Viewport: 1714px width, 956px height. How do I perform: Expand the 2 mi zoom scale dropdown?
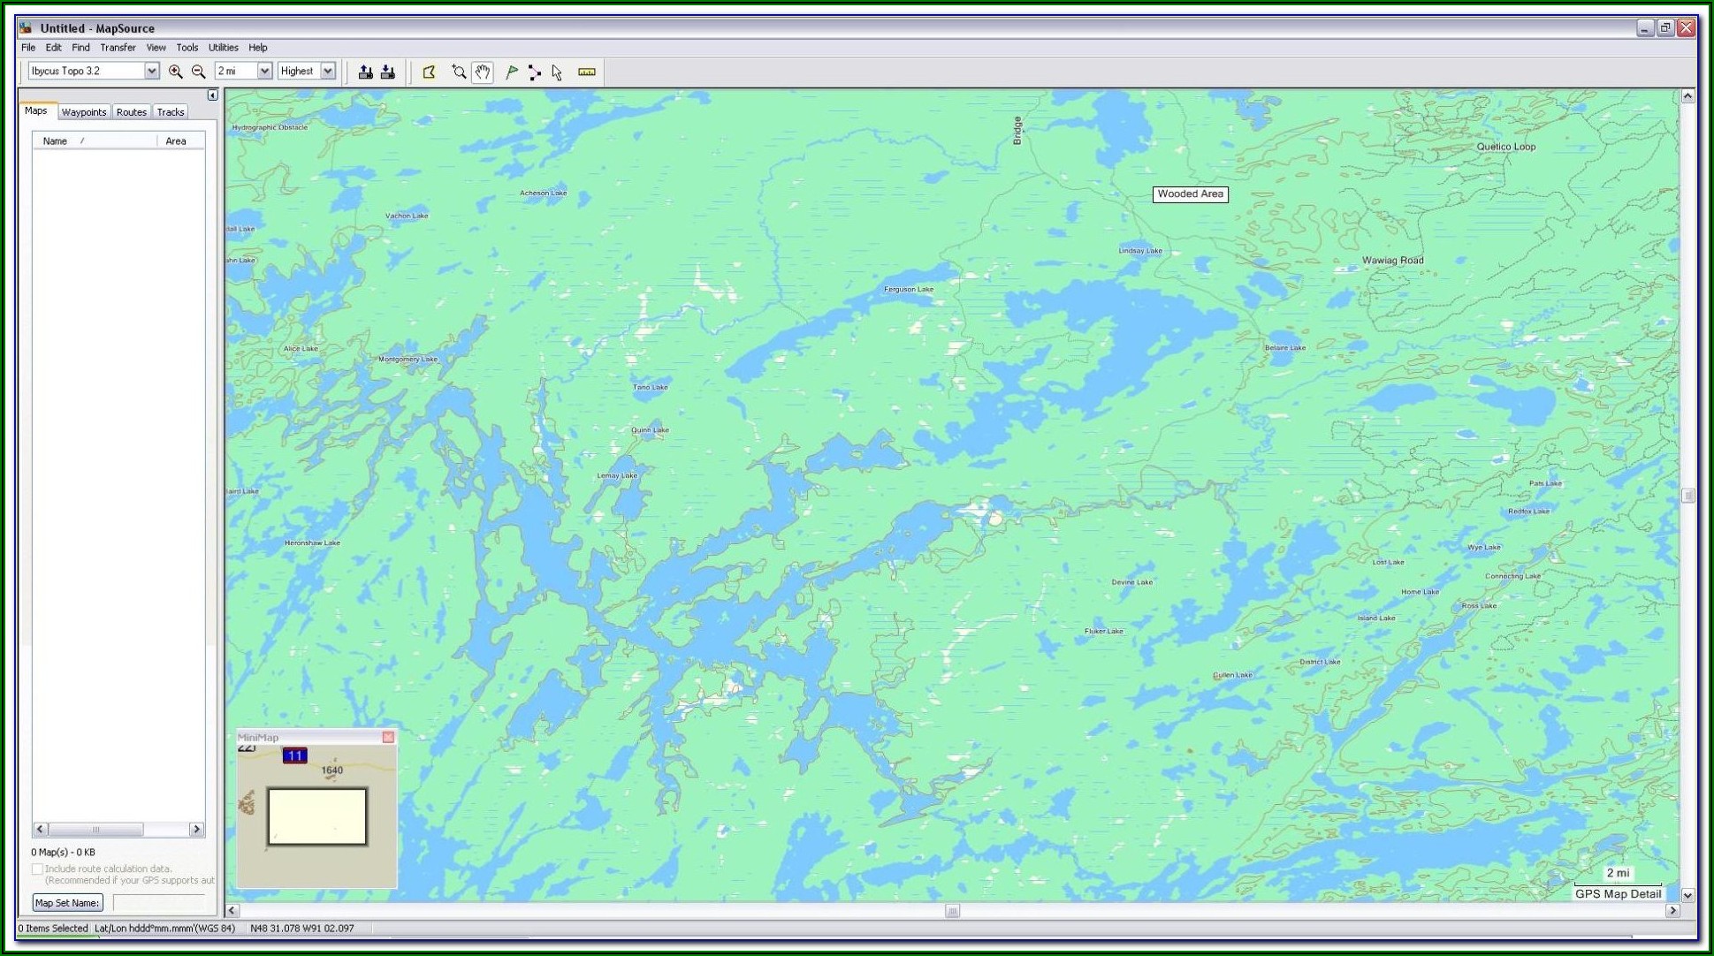[x=263, y=71]
